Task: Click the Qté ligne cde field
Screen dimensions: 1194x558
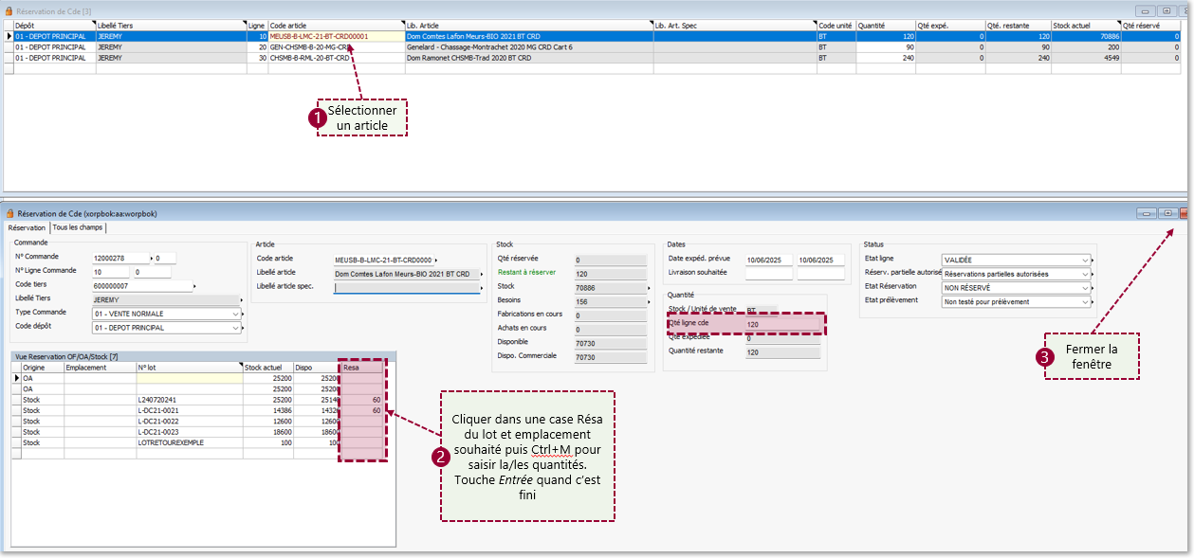Action: pyautogui.click(x=781, y=324)
